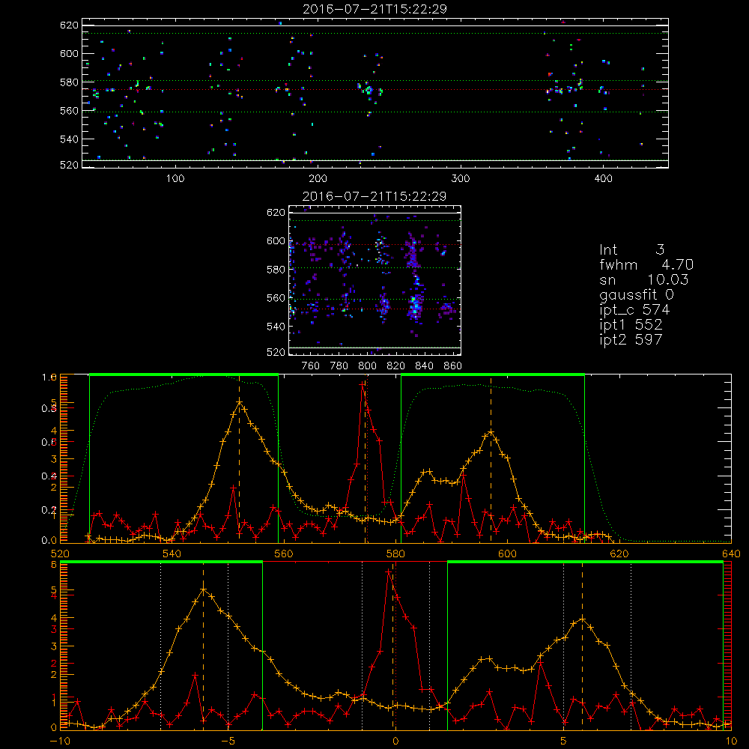The height and width of the screenshot is (749, 749).
Task: Click the orange x-axis label '640' of profile plot
Action: (731, 554)
